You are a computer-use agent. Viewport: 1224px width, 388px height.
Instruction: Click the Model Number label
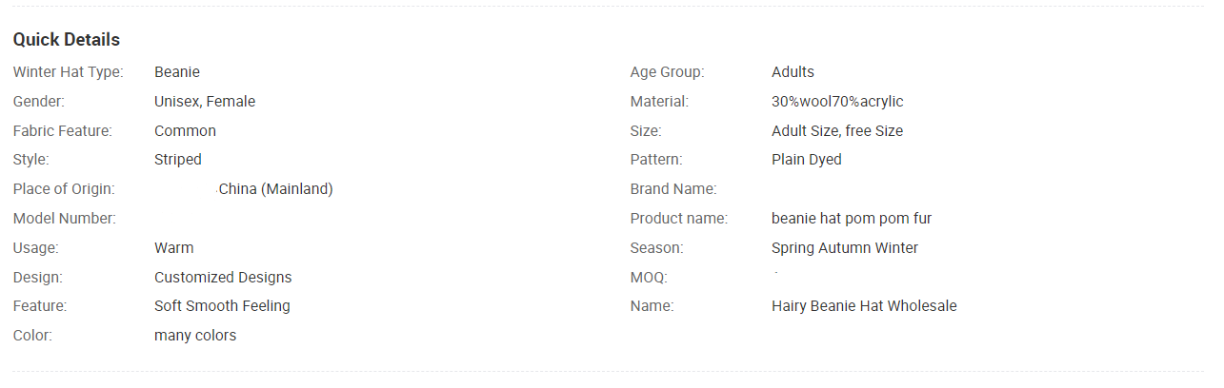click(65, 219)
